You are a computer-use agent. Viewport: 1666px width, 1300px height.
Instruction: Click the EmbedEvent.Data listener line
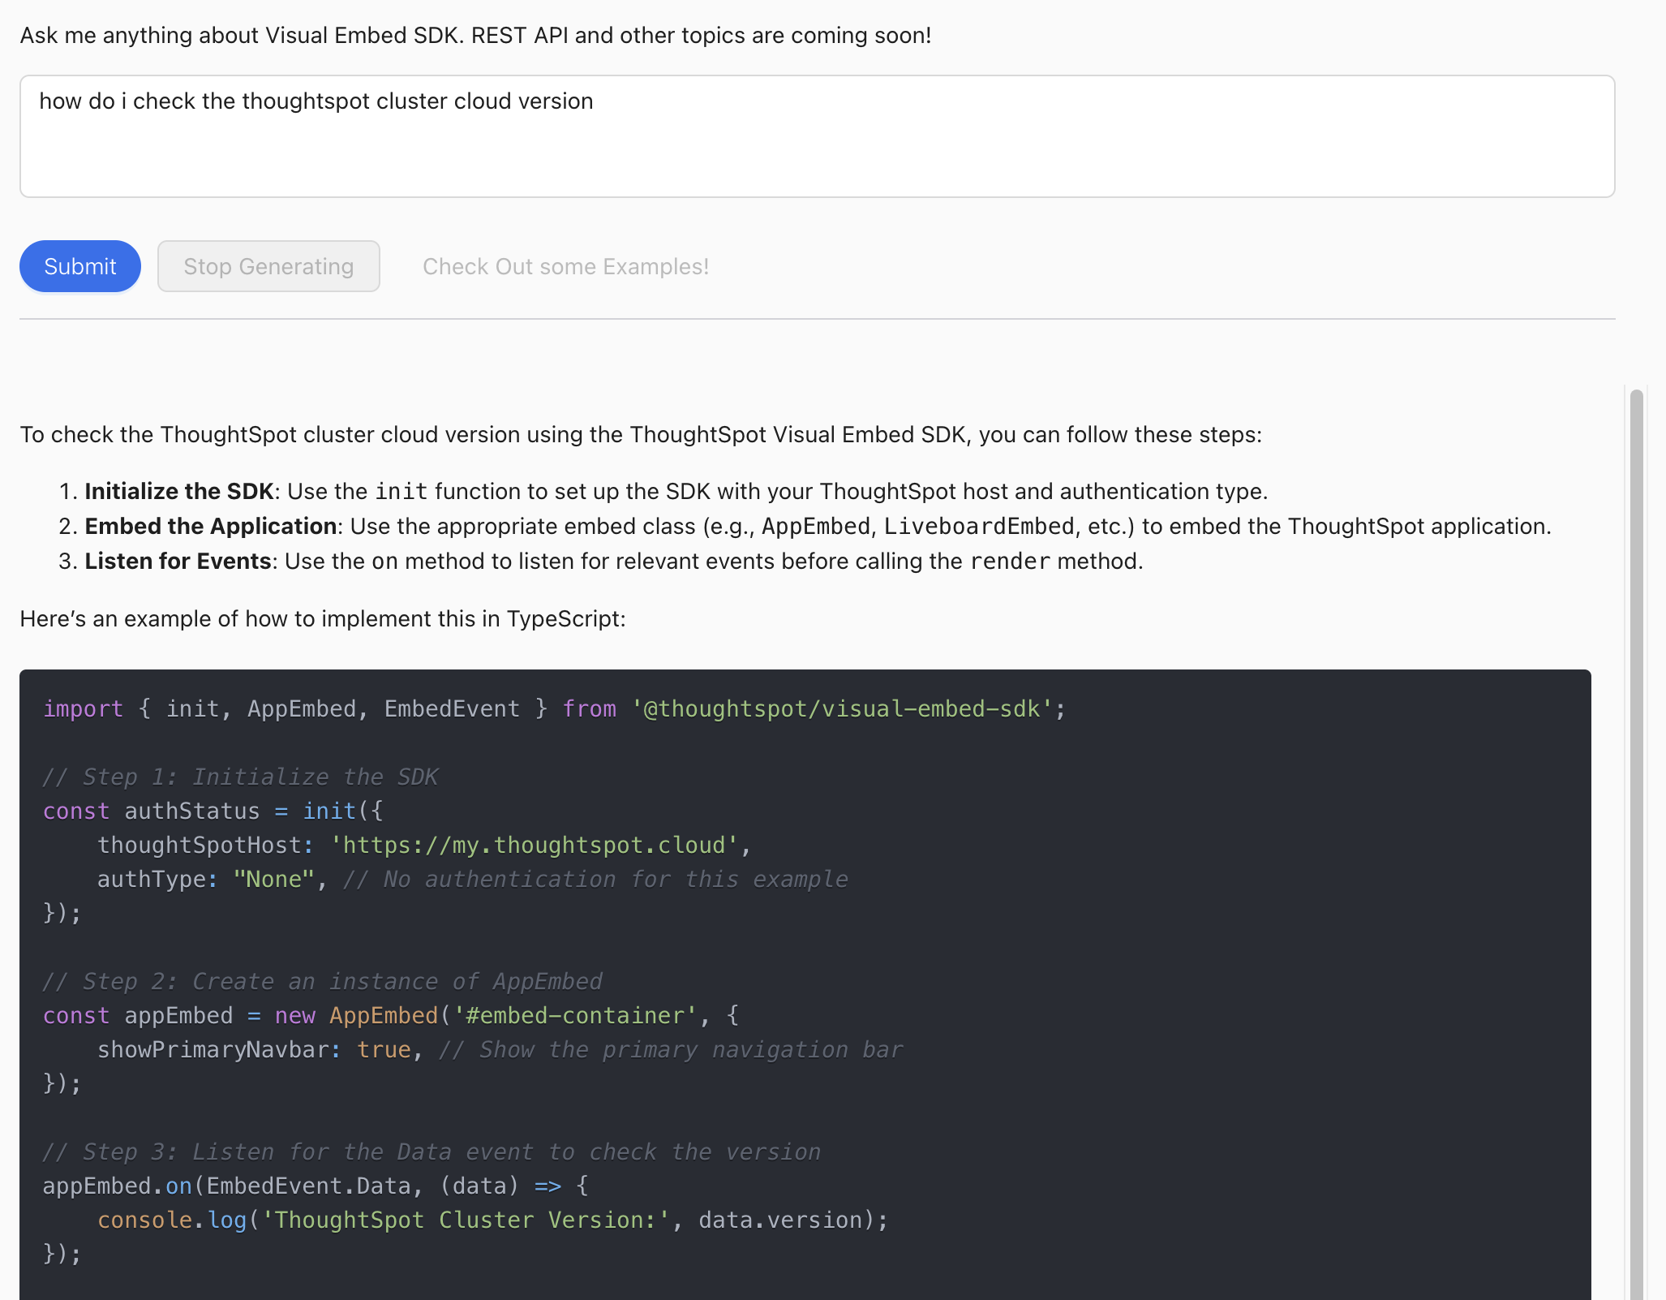(x=315, y=1186)
